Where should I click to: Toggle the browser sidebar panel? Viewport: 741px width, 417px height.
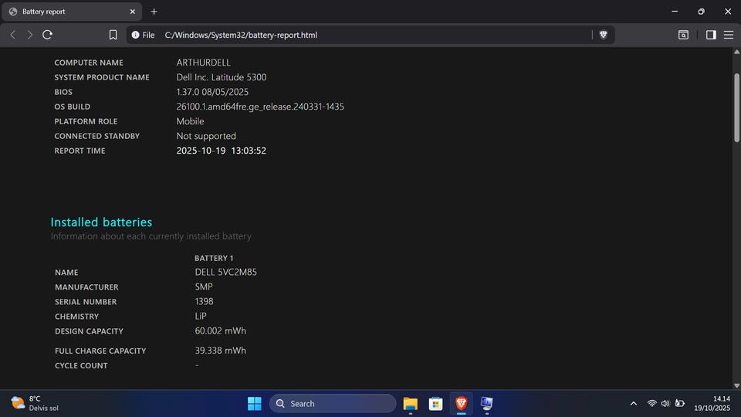(x=711, y=35)
